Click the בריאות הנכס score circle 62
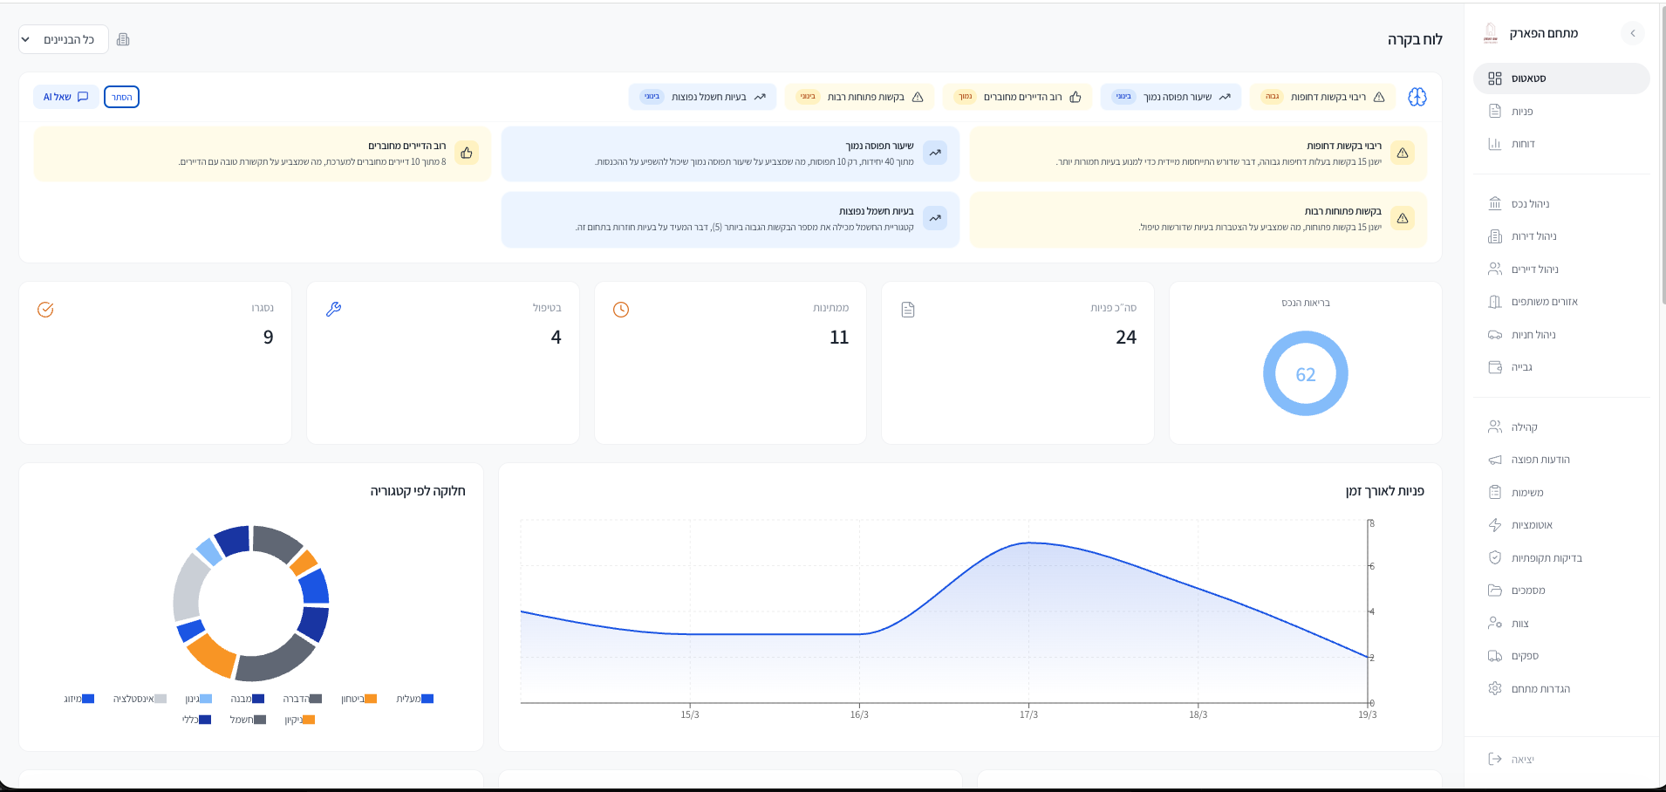Image resolution: width=1666 pixels, height=792 pixels. pyautogui.click(x=1306, y=373)
